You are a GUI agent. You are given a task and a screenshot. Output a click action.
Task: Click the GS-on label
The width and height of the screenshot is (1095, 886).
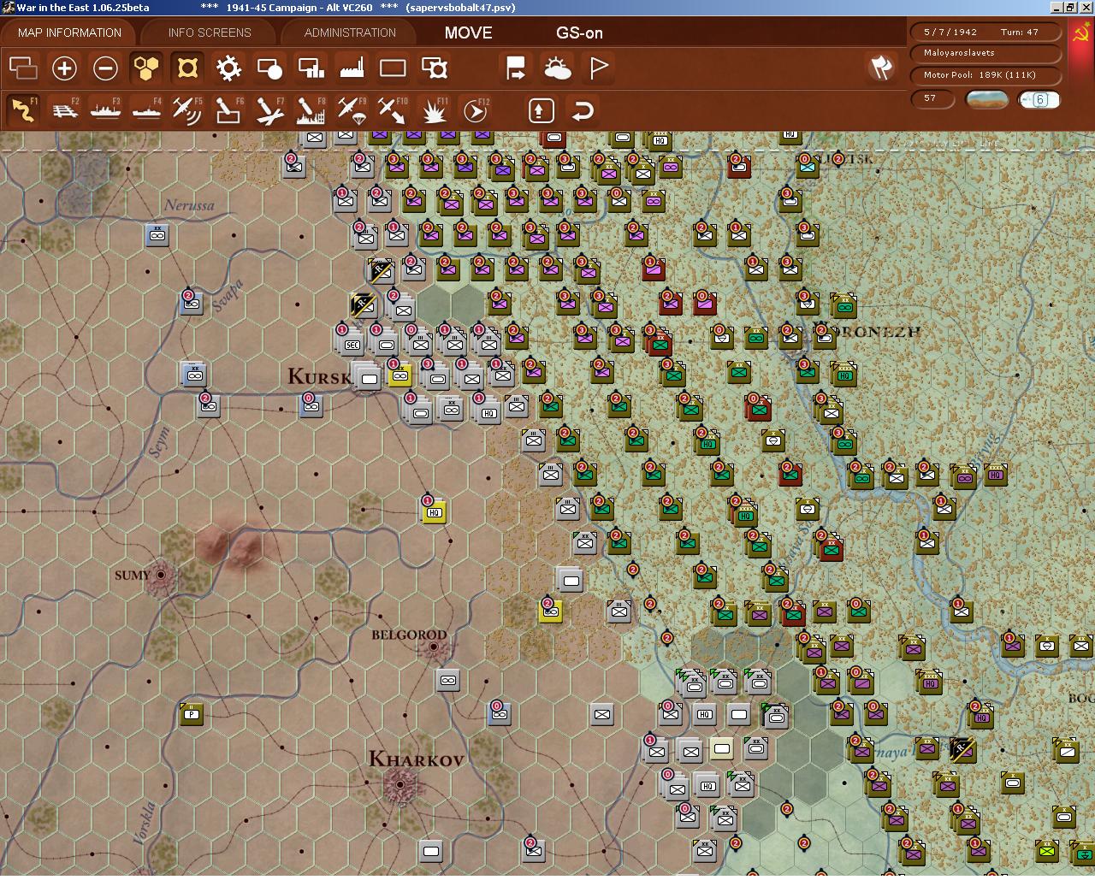click(x=579, y=32)
